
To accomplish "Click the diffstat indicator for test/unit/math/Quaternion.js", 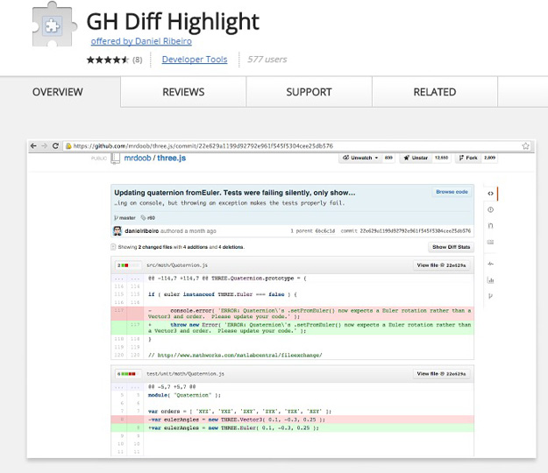I will coord(128,374).
